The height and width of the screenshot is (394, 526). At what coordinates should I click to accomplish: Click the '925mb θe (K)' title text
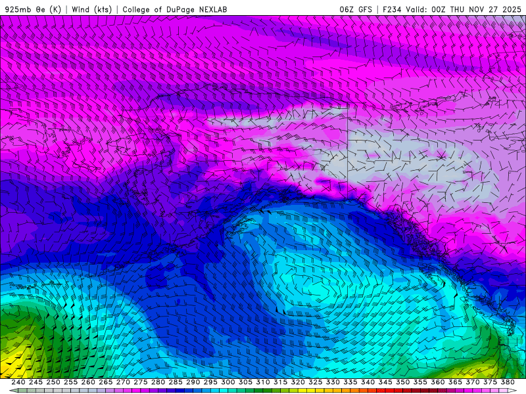pyautogui.click(x=34, y=9)
